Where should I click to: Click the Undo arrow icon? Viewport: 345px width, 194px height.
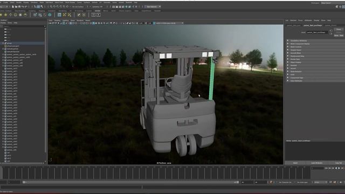click(23, 6)
